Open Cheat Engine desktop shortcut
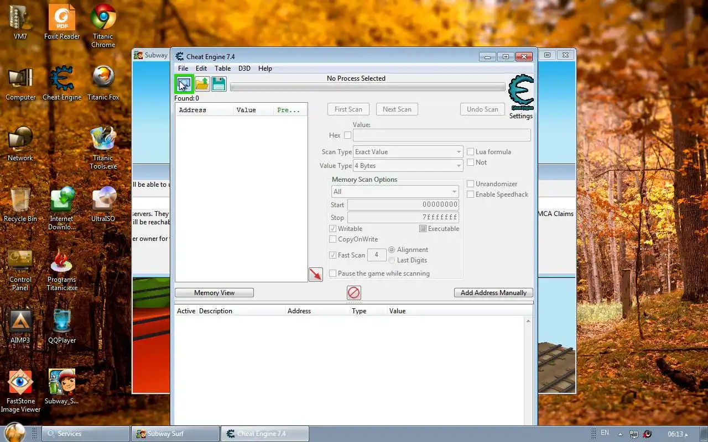 (x=62, y=83)
